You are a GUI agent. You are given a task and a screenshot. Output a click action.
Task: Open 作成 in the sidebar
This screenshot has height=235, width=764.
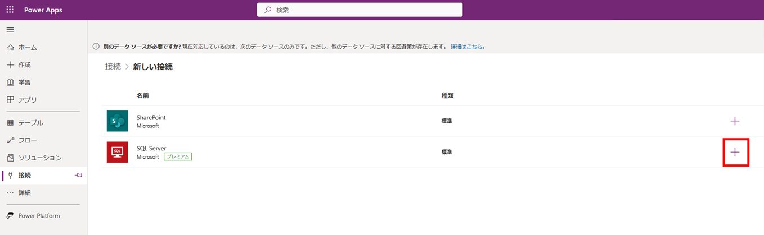[x=43, y=65]
